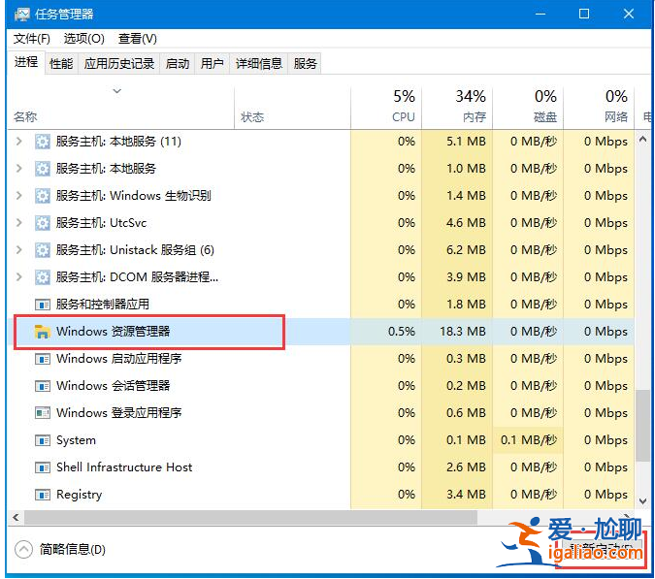The height and width of the screenshot is (579, 655).
Task: Click the horizontal scrollbar thumb
Action: pyautogui.click(x=250, y=518)
